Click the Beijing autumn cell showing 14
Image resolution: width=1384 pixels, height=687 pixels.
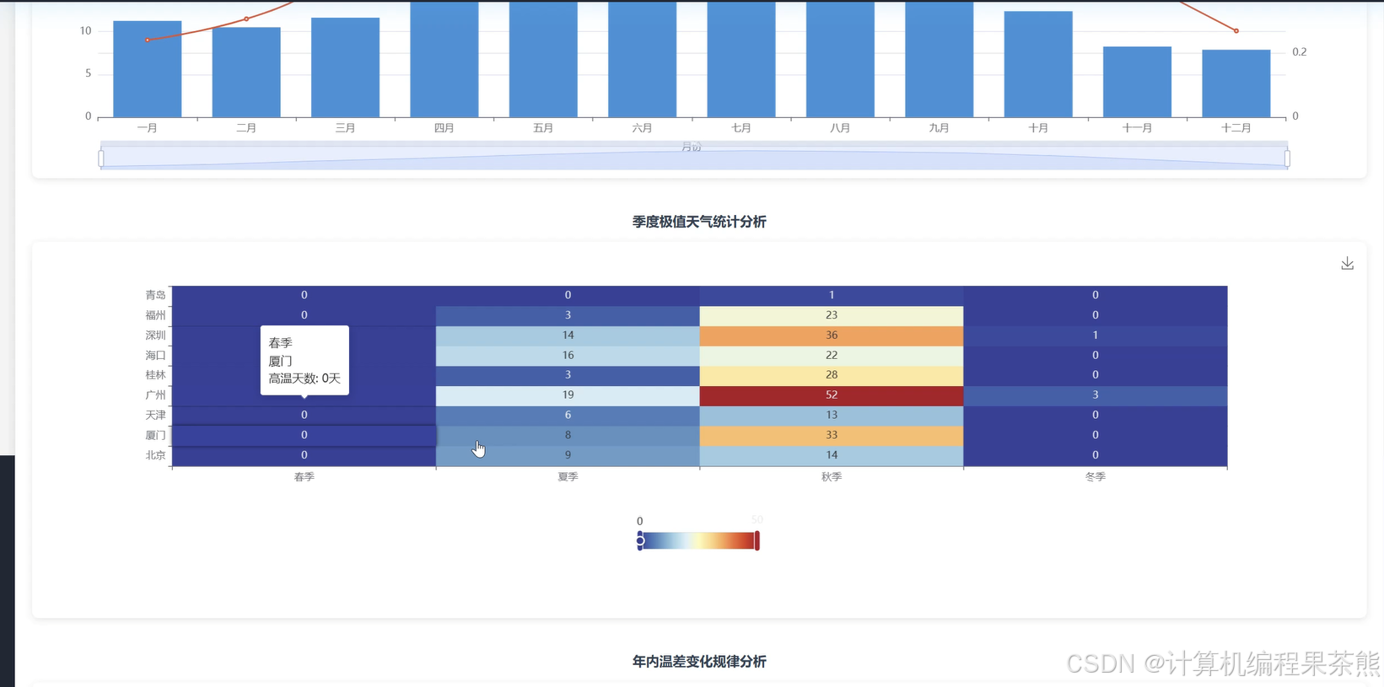832,455
